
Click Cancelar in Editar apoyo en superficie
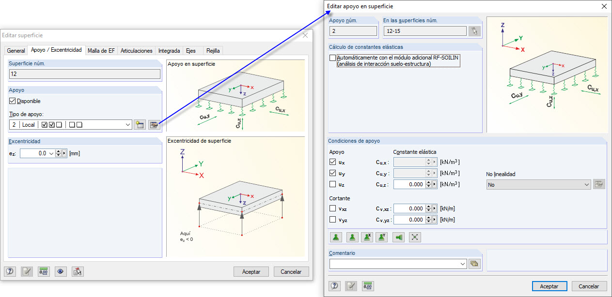pos(589,286)
